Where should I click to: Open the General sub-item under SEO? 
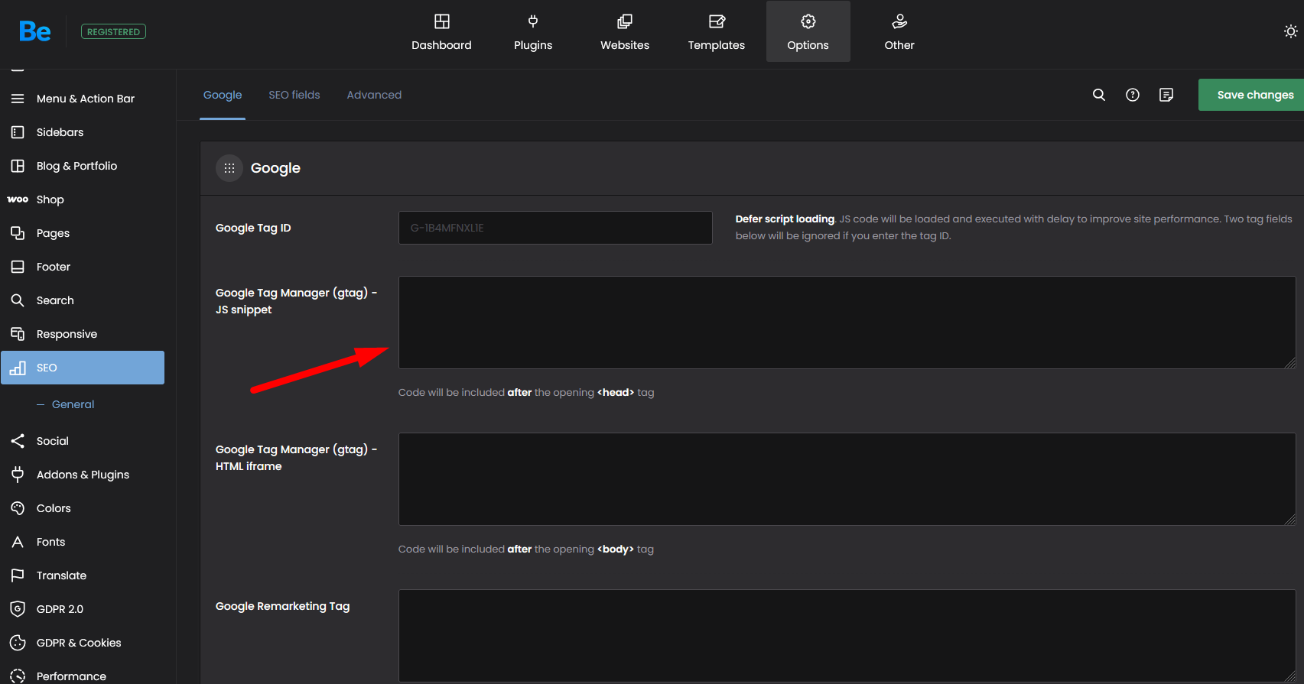point(73,404)
